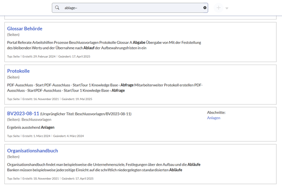Click "Erstellt: 18. November 2021" under Organisationshandbuch

[40, 179]
